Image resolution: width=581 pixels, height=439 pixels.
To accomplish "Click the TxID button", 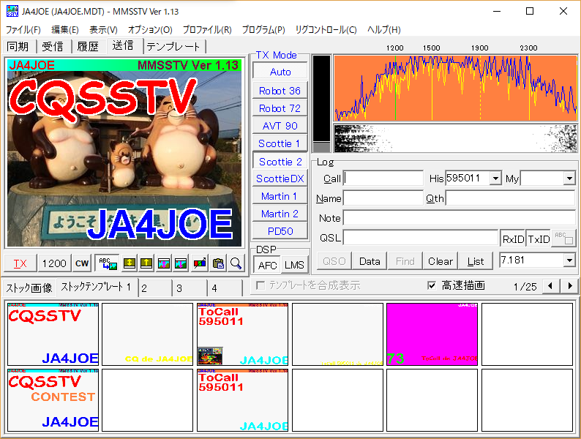I will [x=539, y=239].
